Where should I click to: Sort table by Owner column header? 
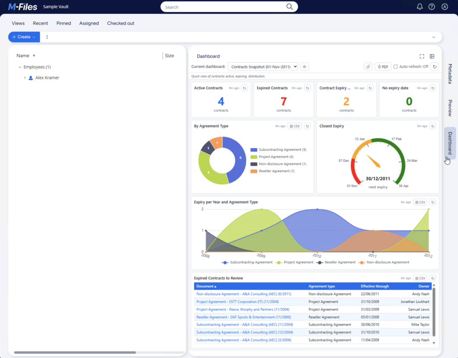(424, 286)
